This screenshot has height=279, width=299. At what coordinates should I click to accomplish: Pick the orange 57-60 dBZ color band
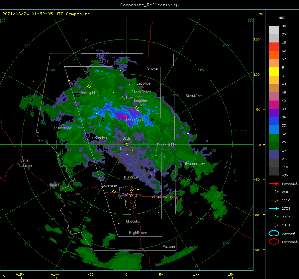pos(274,55)
